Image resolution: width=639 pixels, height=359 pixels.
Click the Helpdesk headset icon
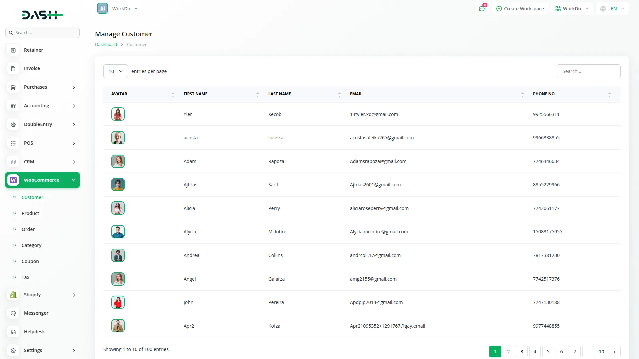[13, 332]
